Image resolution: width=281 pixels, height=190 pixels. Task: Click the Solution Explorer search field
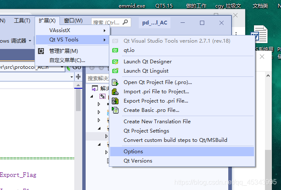point(97,79)
